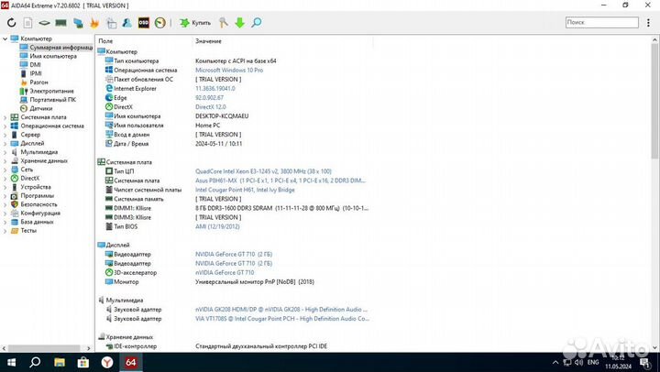Open the Microsoft Windows 10 Pro link

(x=229, y=70)
